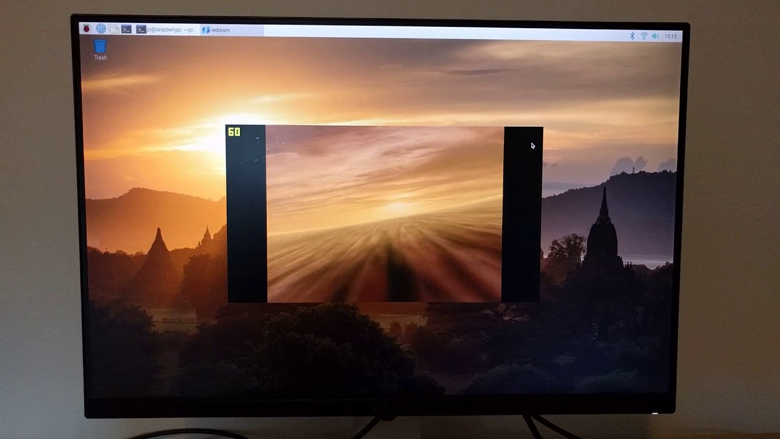780x439 pixels.
Task: Click the 15:13 panel clock
Action: [x=670, y=37]
